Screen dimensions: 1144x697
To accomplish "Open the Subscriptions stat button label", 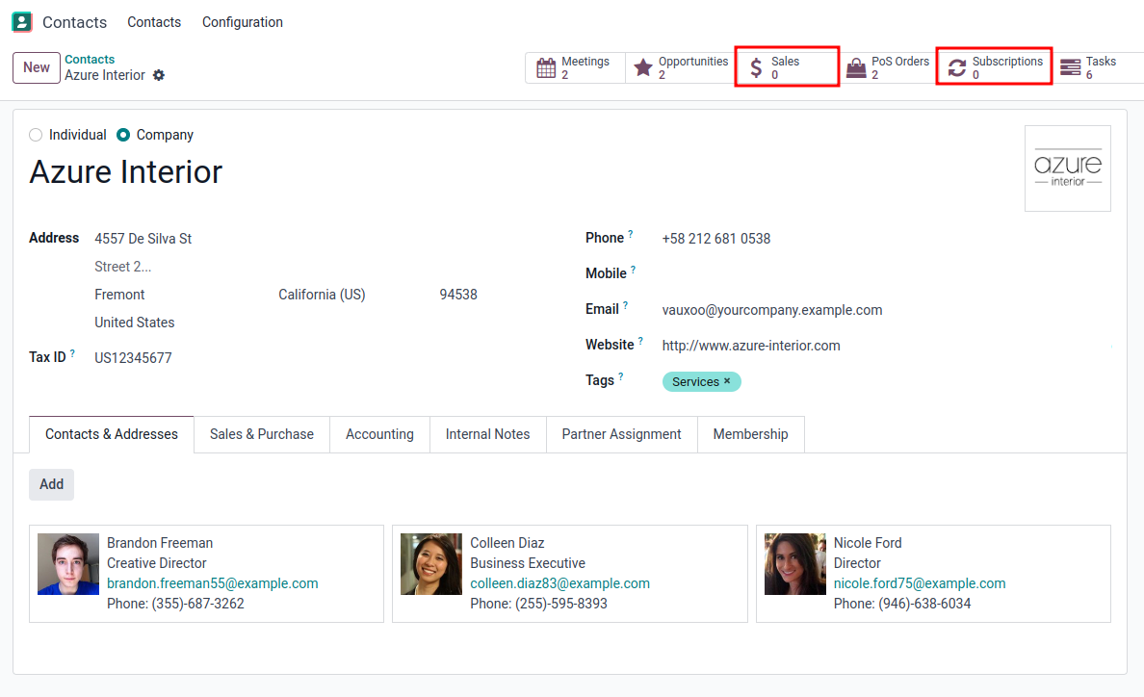I will (1007, 62).
